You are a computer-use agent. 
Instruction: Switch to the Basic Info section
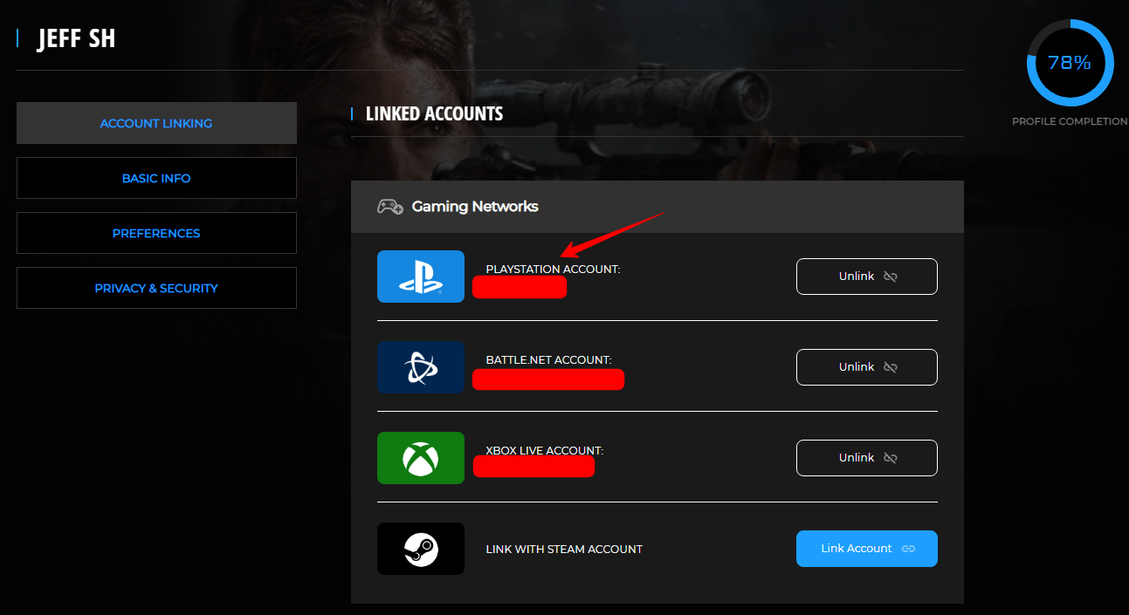click(156, 178)
